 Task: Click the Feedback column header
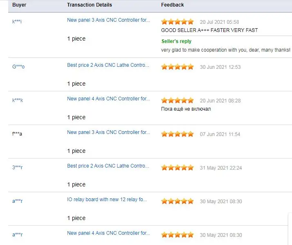coord(172,5)
